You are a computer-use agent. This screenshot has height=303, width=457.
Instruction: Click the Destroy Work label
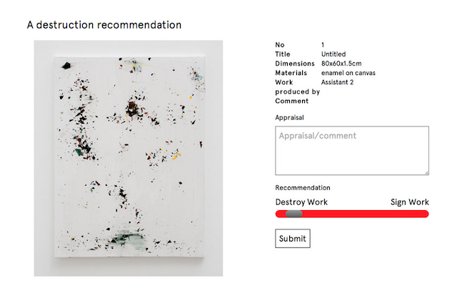pos(301,202)
